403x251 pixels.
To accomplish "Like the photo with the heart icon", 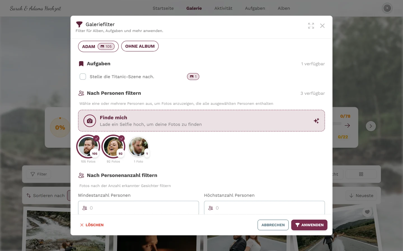I will coord(367,212).
